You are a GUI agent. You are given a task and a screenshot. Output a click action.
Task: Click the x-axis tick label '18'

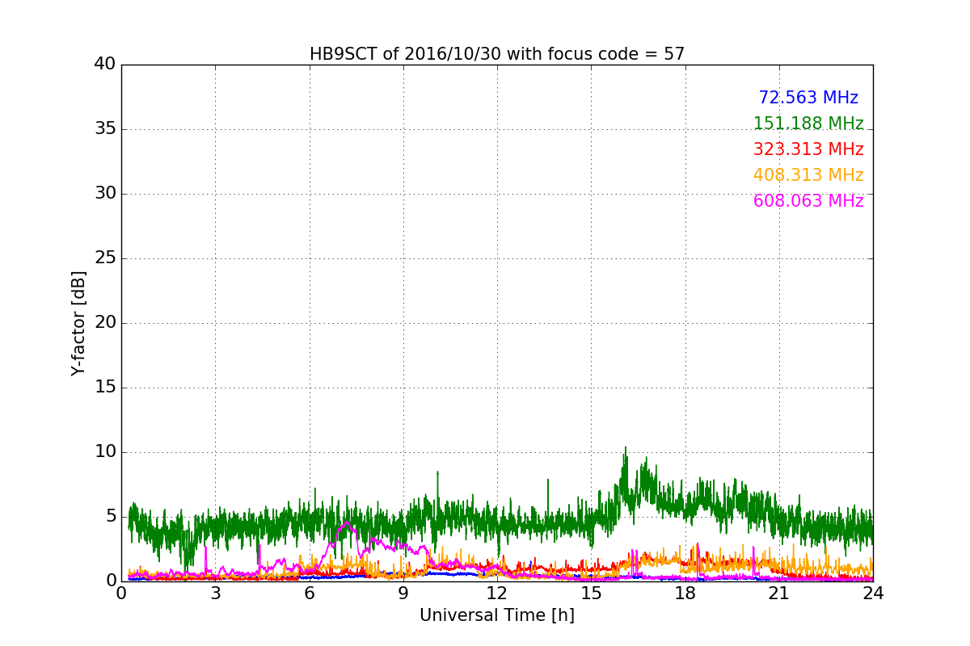685,594
